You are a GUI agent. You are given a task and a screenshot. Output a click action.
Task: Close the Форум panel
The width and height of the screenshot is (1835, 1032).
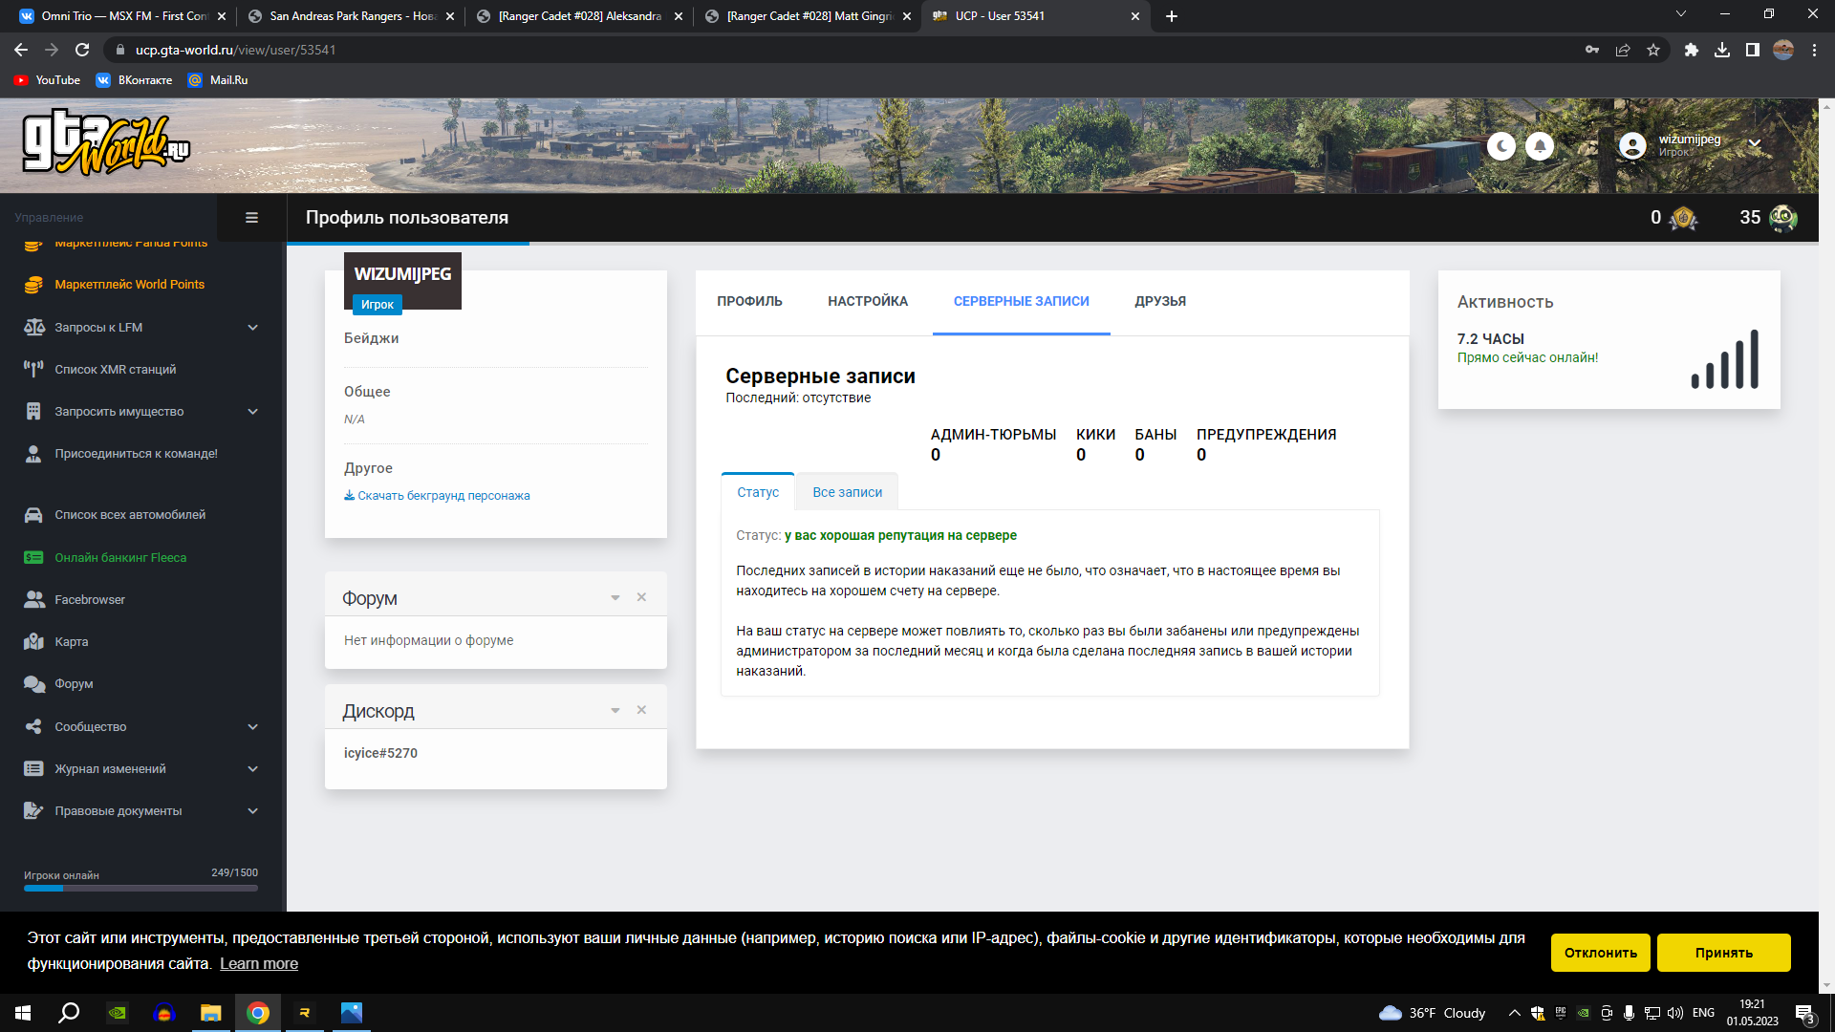(641, 597)
